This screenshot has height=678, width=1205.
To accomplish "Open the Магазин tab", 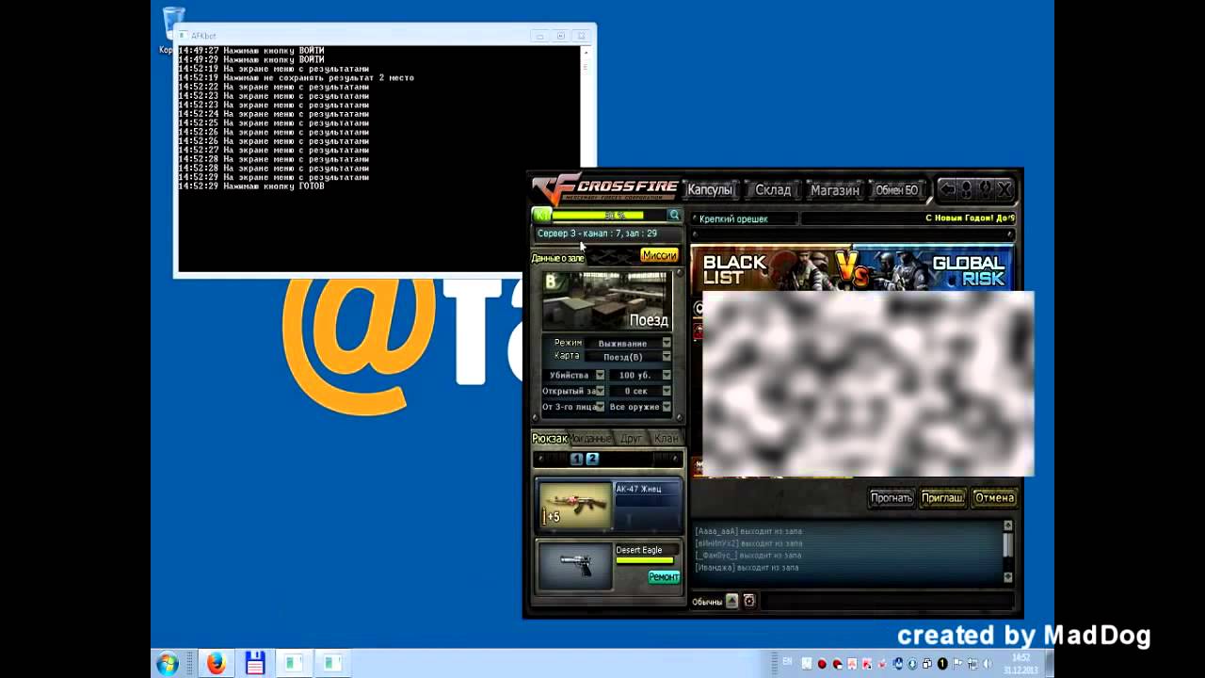I will (x=835, y=190).
